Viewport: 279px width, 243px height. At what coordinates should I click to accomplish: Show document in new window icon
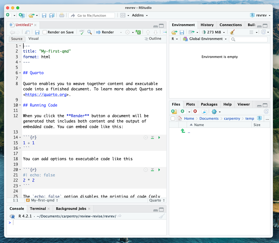coord(27,32)
